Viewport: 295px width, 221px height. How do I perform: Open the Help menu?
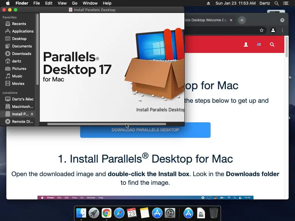pos(107,3)
